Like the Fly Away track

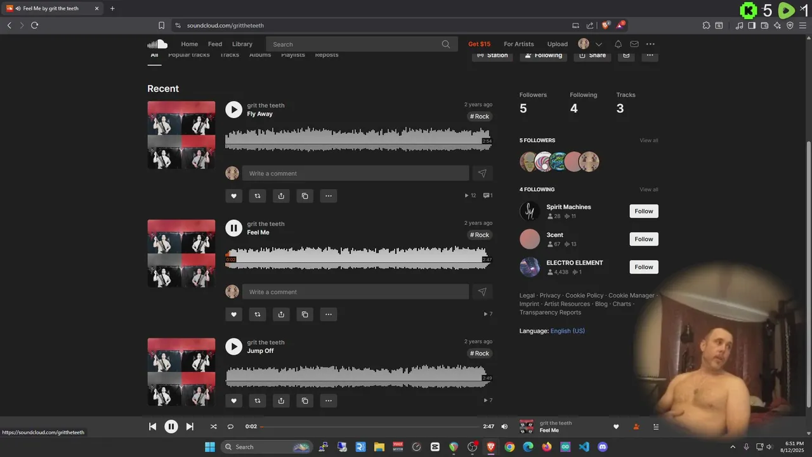(x=233, y=195)
